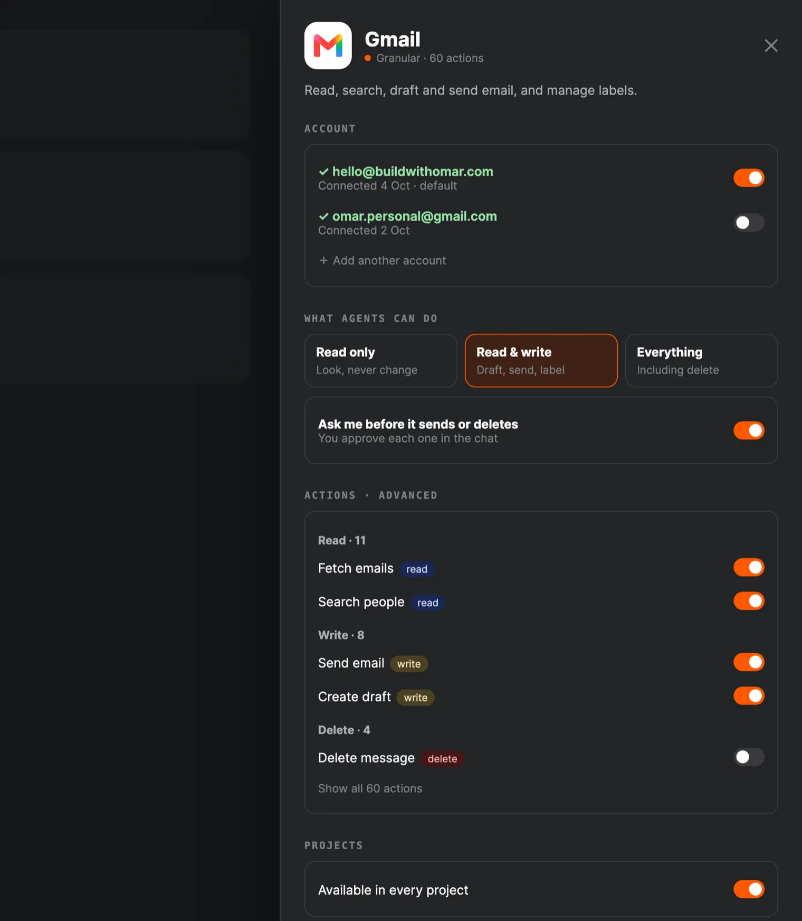
Task: Click the Delete · 4 section heading
Action: tap(344, 730)
